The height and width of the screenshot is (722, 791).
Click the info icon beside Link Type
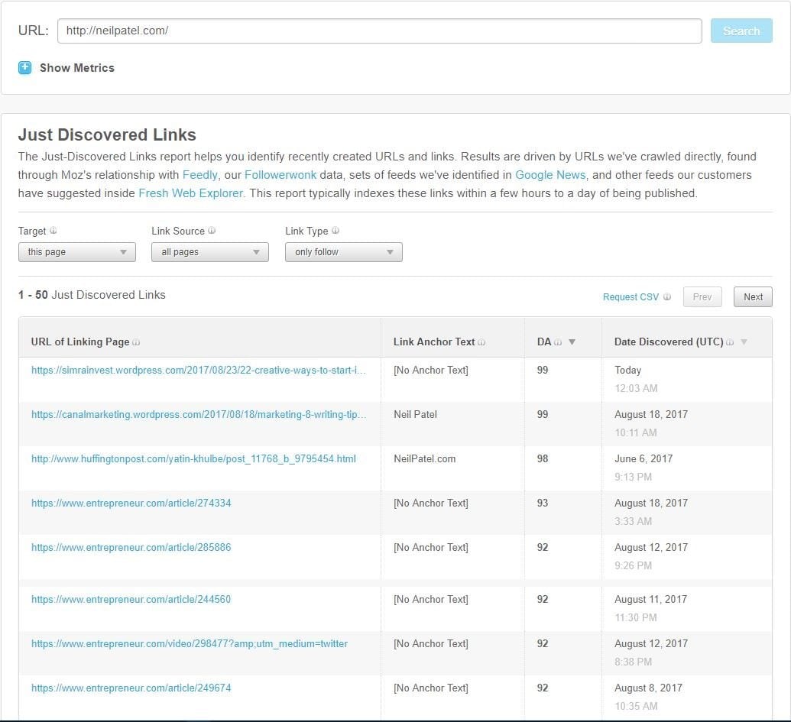coord(336,231)
